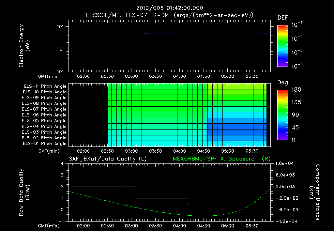Click the 02:00 tick label under the top panel
The width and height of the screenshot is (334, 231).
(x=83, y=76)
